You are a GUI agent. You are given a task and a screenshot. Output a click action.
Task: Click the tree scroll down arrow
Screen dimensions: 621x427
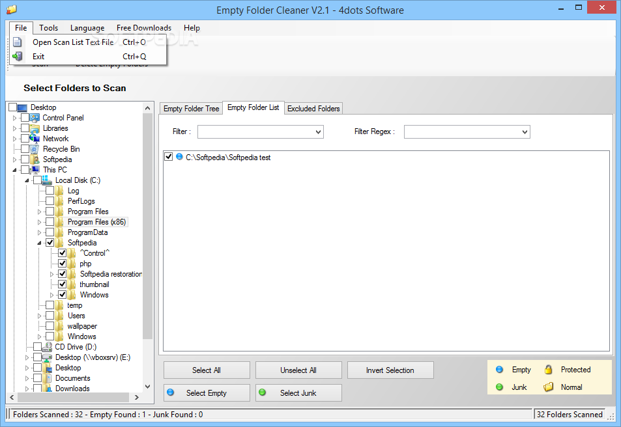(147, 387)
